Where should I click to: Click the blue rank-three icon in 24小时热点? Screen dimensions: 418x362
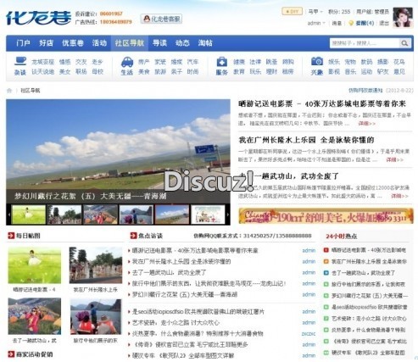[326, 273]
